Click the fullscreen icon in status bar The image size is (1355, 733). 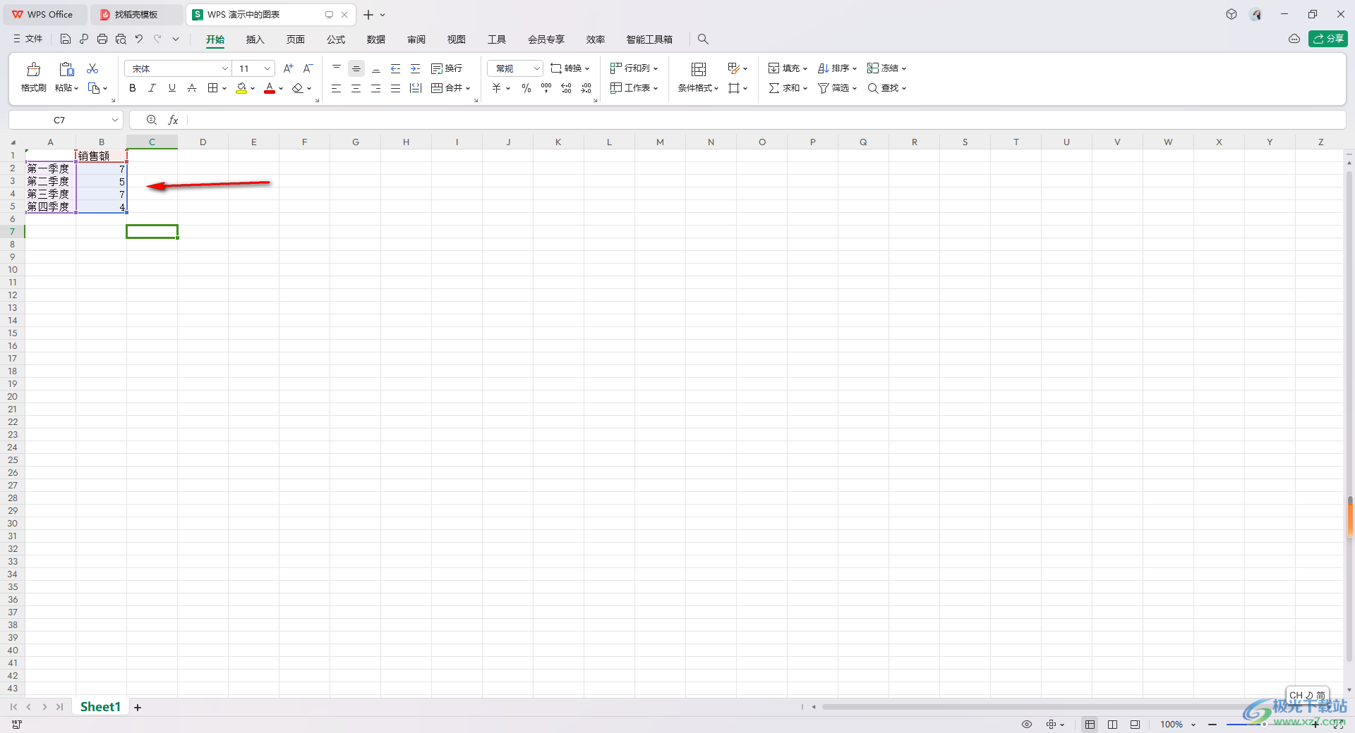point(1339,725)
